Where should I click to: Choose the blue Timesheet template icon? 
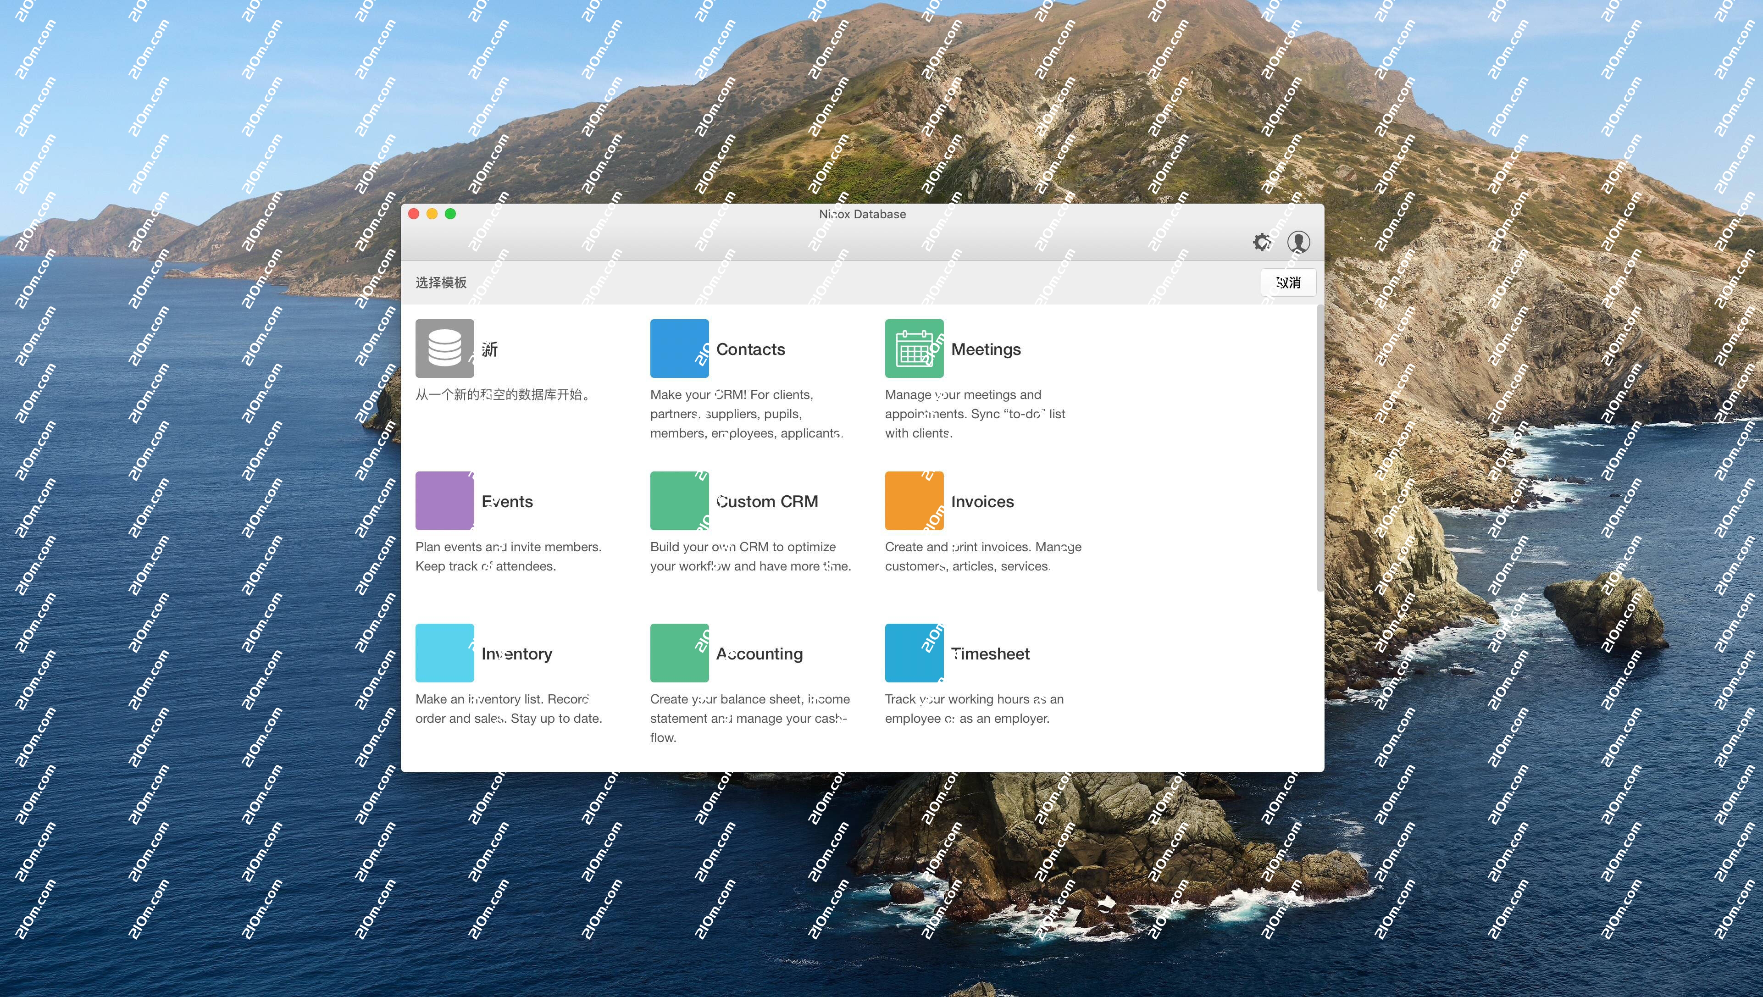(x=914, y=653)
